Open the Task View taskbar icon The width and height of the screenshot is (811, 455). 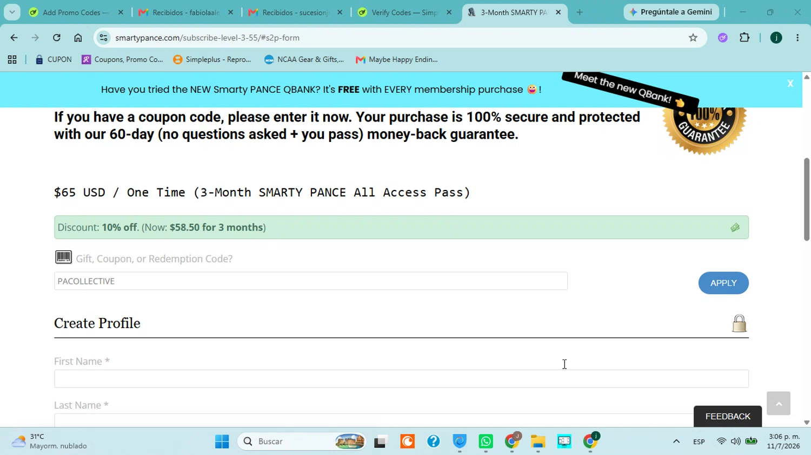[x=381, y=442]
